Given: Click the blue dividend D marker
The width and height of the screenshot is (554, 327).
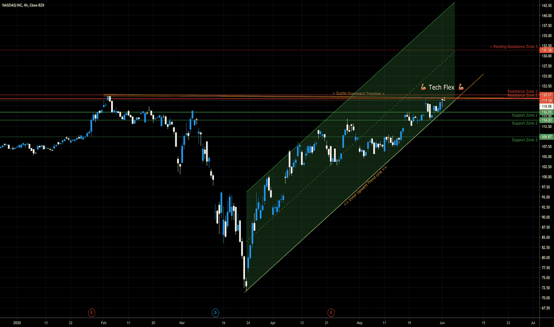Looking at the screenshot, I should click(215, 313).
